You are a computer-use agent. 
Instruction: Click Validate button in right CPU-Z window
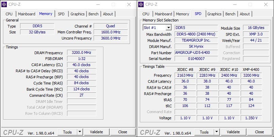pyautogui.click(x=233, y=132)
